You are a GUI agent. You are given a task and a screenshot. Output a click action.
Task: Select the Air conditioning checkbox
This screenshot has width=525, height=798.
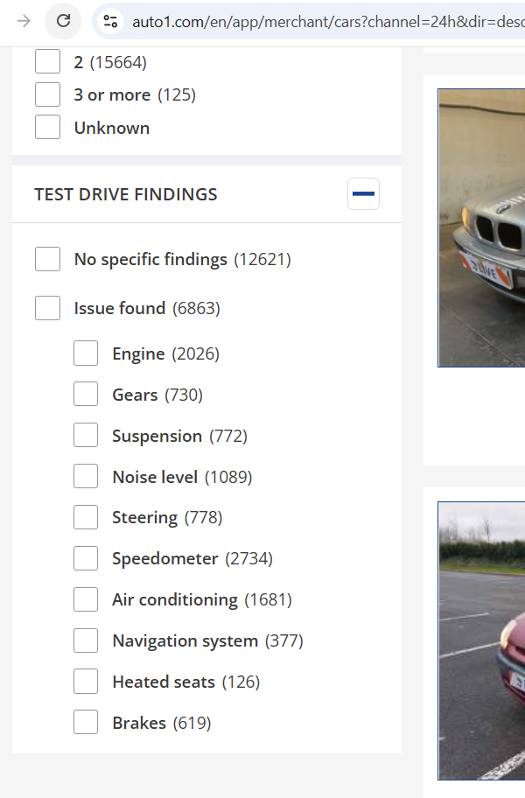click(86, 599)
